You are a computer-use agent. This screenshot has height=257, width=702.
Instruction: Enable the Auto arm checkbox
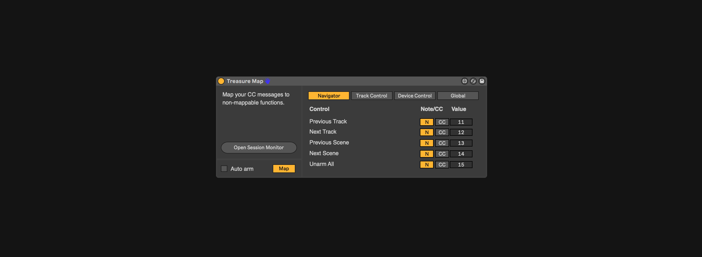click(x=224, y=169)
